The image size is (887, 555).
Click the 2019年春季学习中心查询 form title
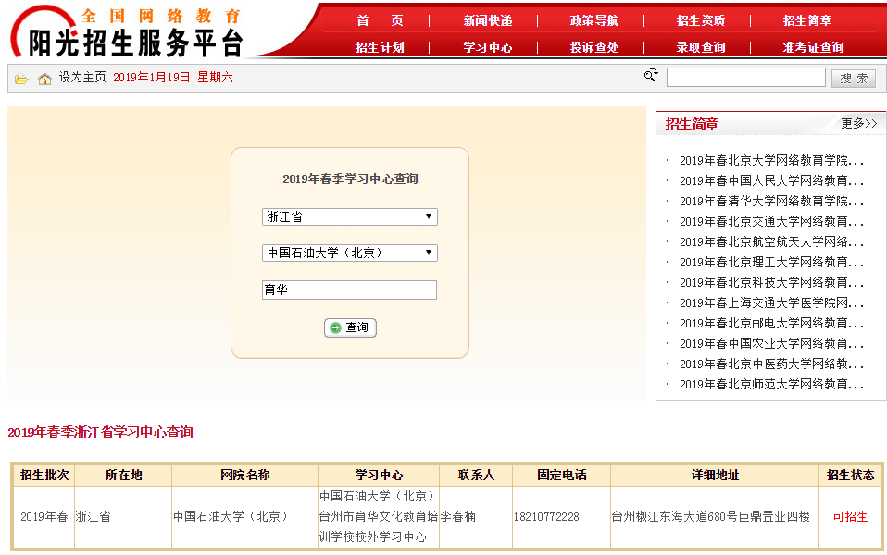coord(350,179)
